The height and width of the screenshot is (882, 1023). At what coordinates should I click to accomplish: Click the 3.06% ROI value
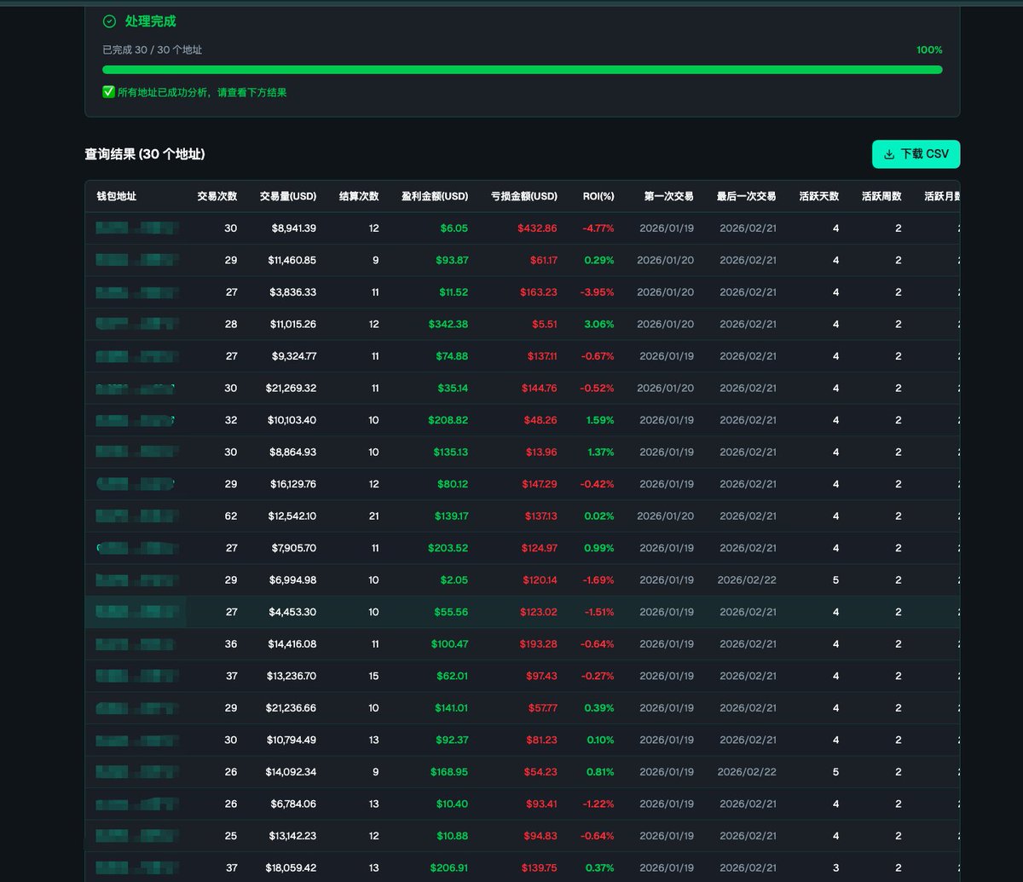[598, 325]
